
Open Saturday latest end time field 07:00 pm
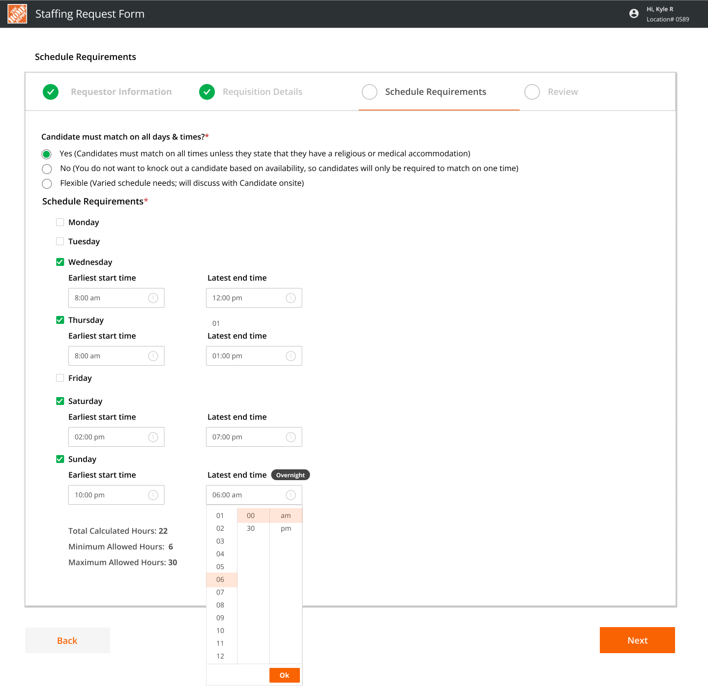tap(254, 437)
